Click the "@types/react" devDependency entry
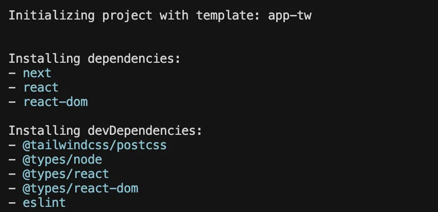 66,174
